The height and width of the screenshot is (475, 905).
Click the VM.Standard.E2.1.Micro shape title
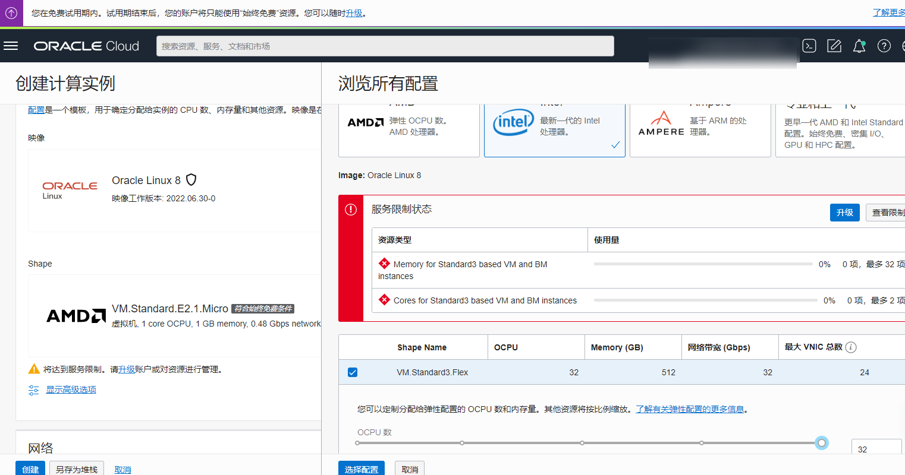coord(170,309)
